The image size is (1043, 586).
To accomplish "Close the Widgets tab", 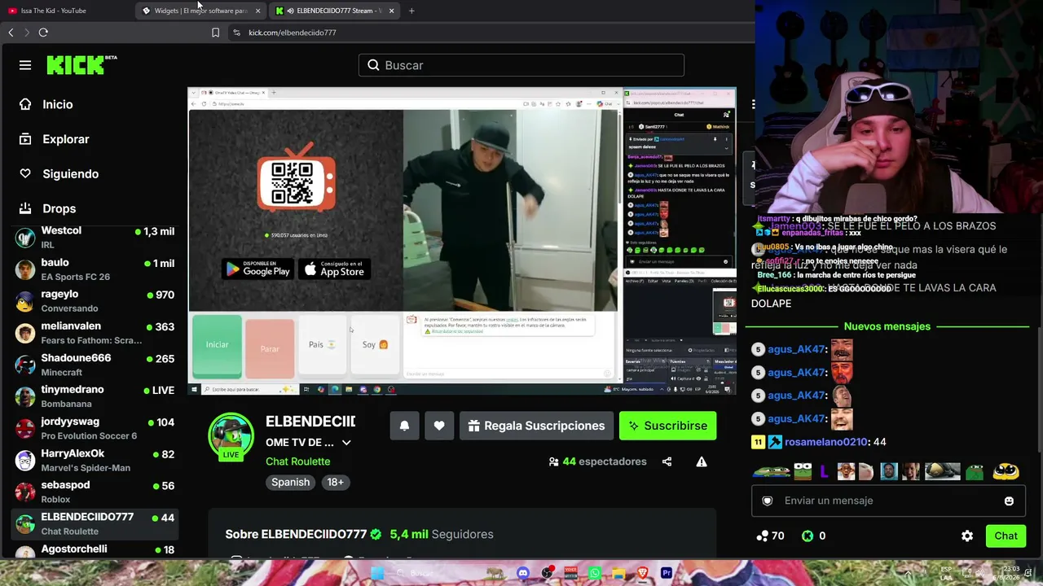I will pos(257,11).
